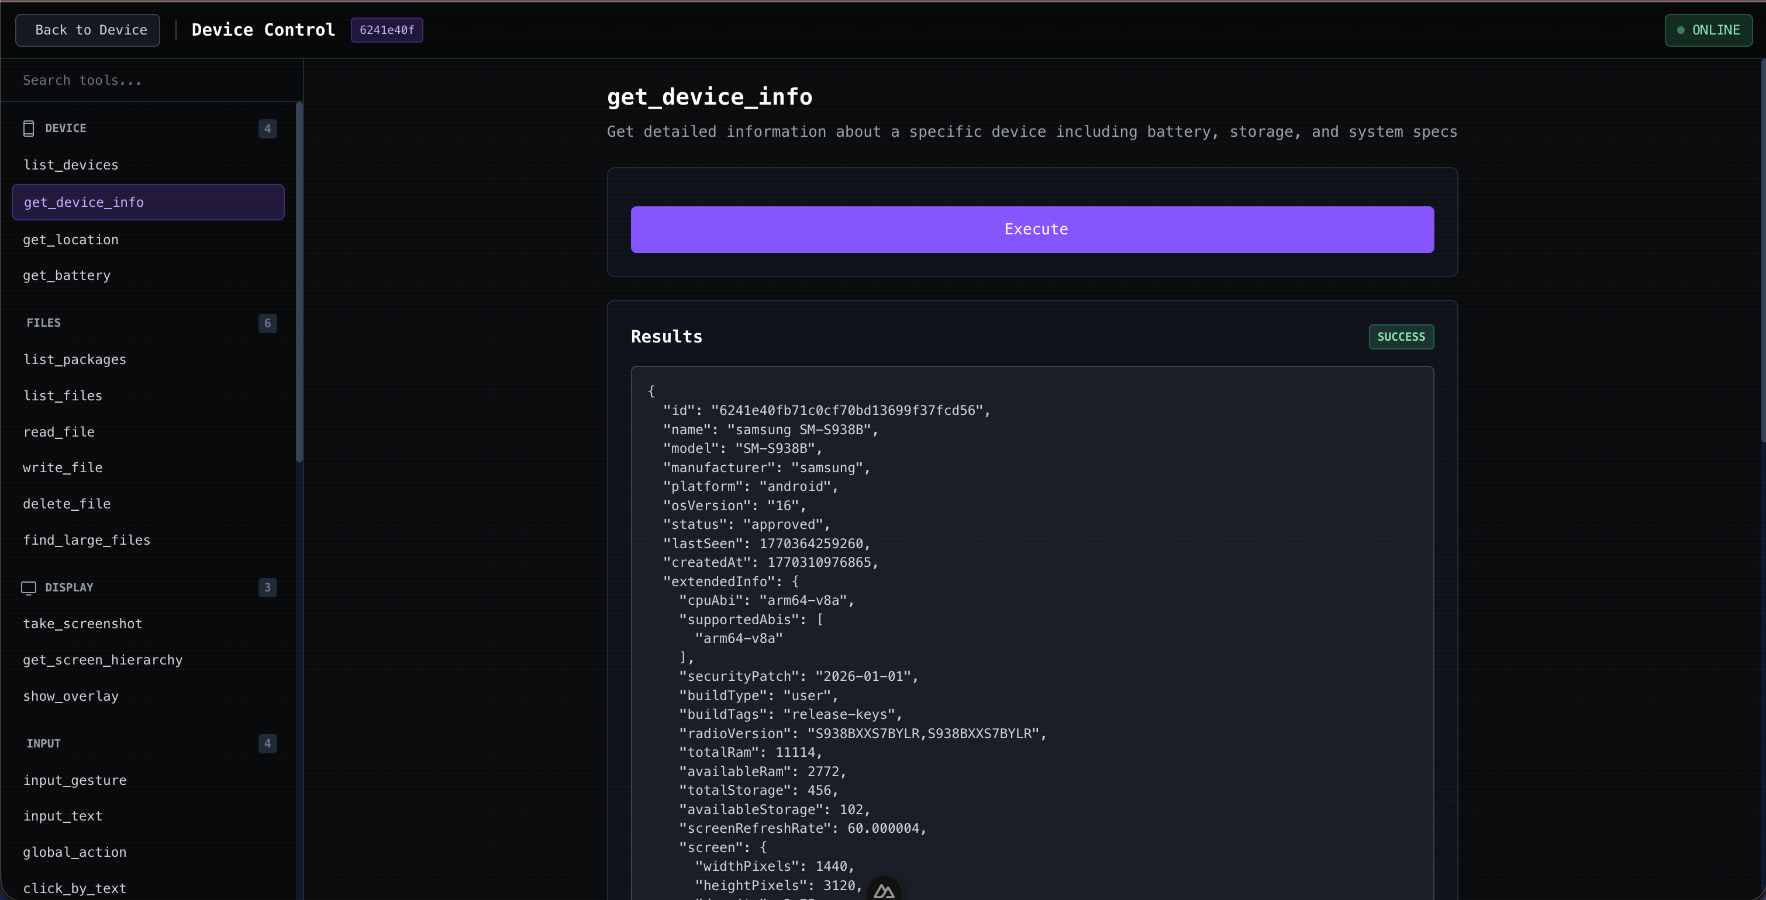Click the "totalStorage": 456 line
The height and width of the screenshot is (900, 1766).
click(759, 790)
